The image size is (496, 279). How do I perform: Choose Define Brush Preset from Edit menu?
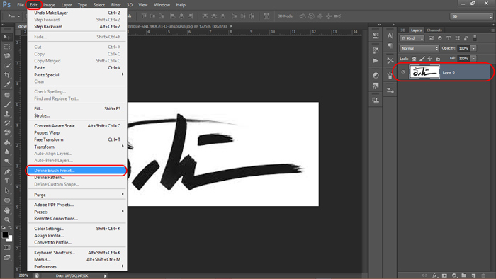coord(77,171)
